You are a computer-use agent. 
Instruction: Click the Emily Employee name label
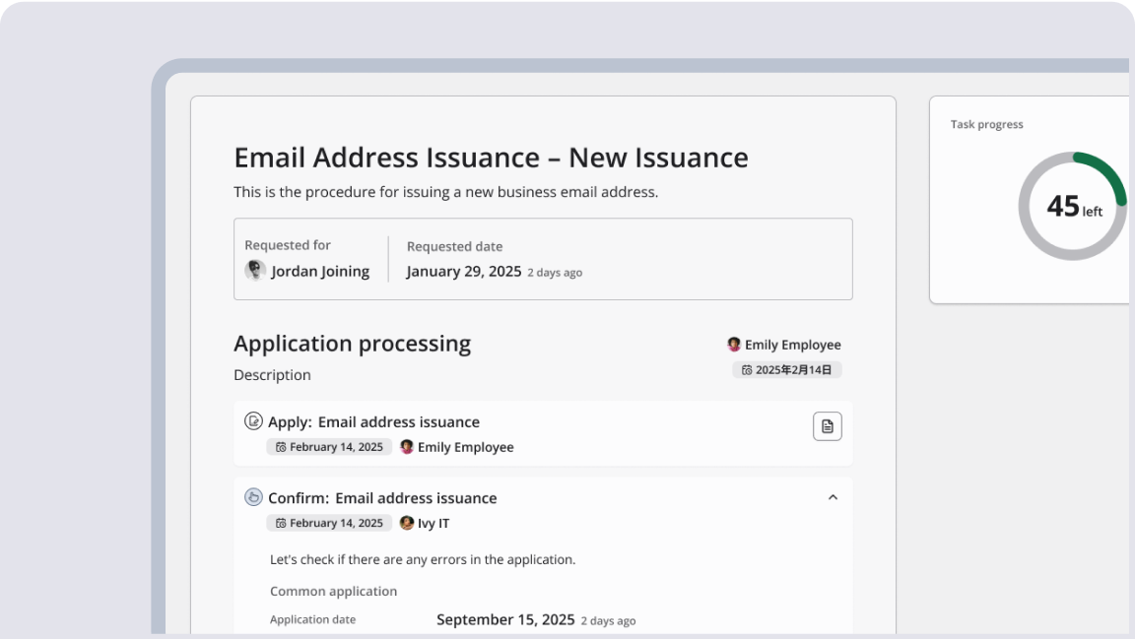pyautogui.click(x=793, y=345)
